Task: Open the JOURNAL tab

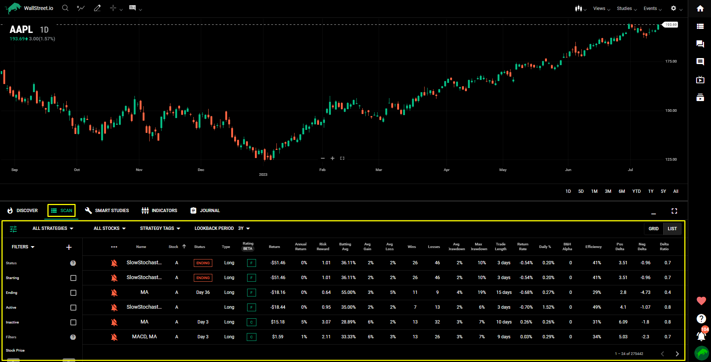Action: tap(205, 211)
